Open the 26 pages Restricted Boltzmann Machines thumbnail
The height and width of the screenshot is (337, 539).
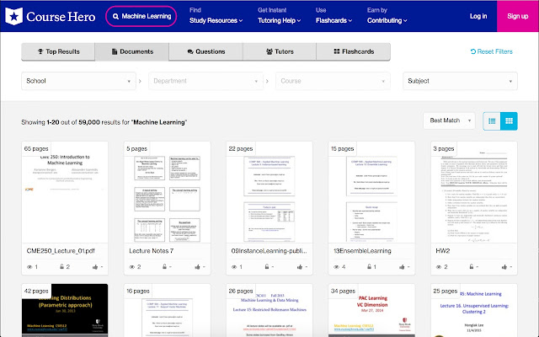[269, 311]
